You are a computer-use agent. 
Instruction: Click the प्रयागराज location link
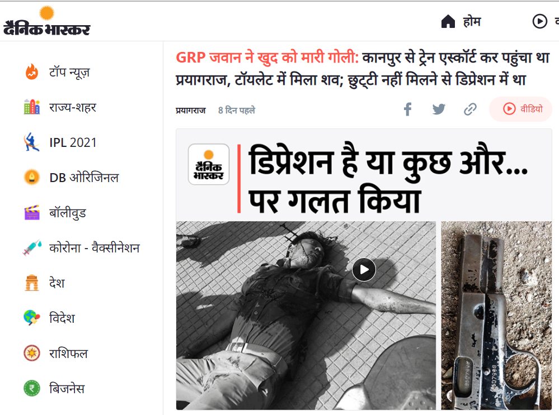click(x=191, y=111)
